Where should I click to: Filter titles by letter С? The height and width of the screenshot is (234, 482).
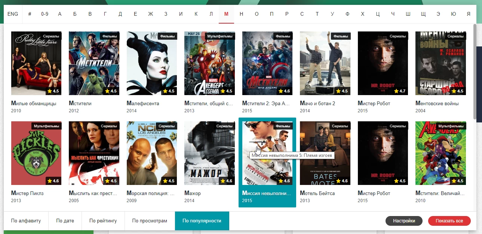(x=302, y=14)
